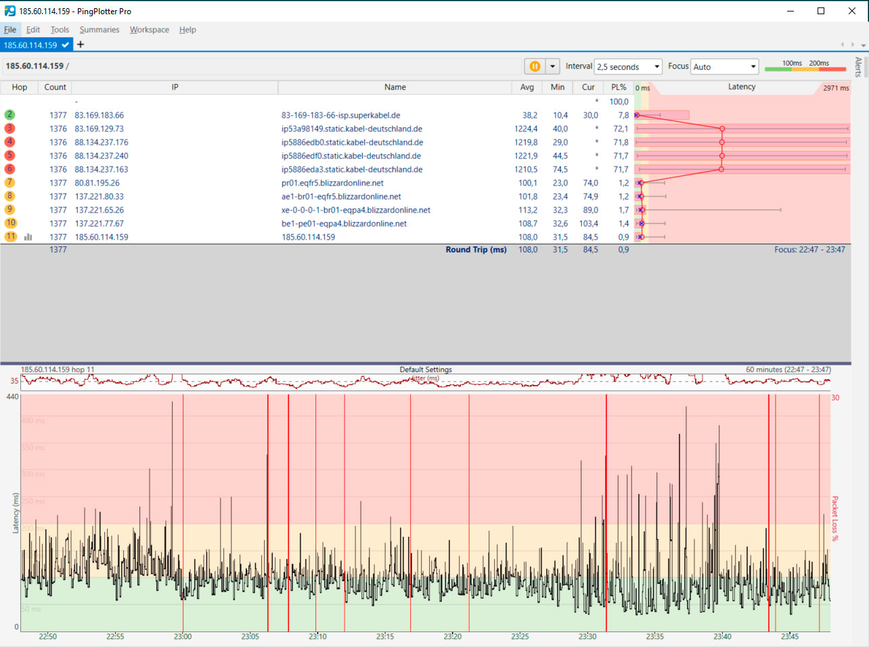The image size is (869, 647).
Task: Click the PingPlotter Pro app icon in title bar
Action: pos(9,11)
